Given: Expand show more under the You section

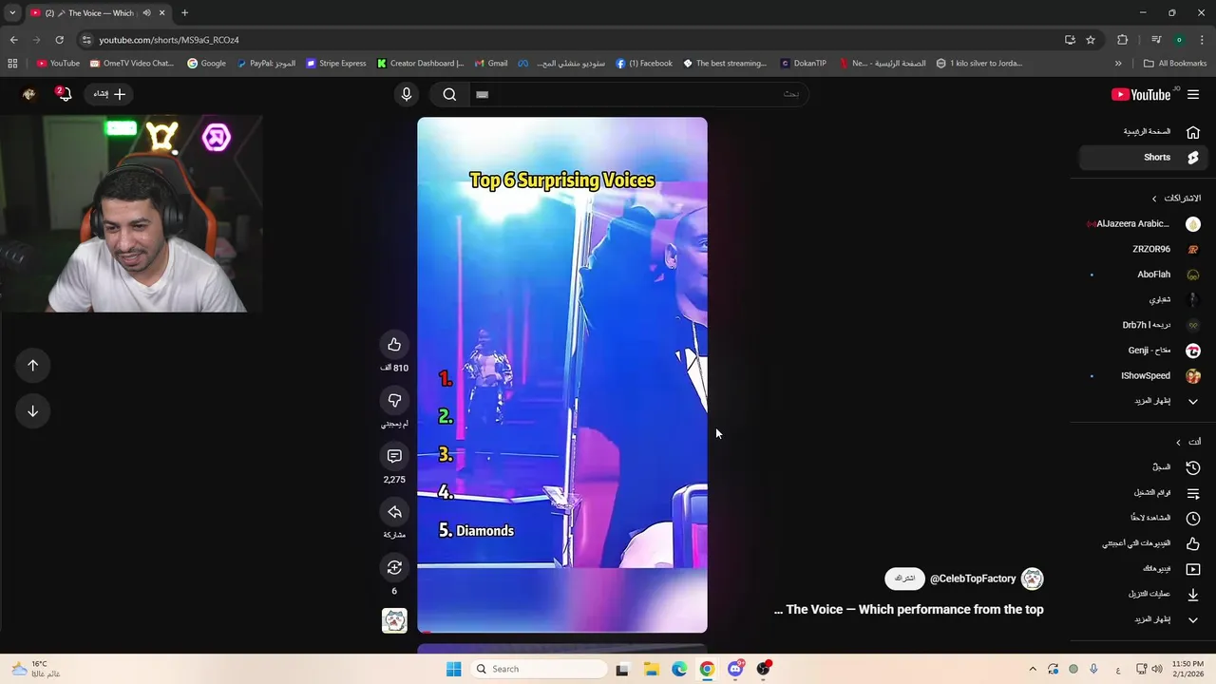Looking at the screenshot, I should tap(1144, 619).
